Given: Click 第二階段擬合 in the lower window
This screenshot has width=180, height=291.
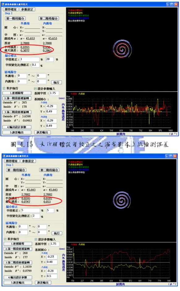Looking at the screenshot, I should pos(49,170).
